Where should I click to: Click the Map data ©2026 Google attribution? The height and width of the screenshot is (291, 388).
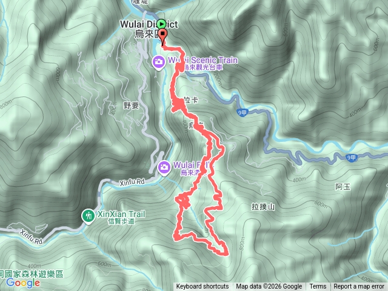coord(269,287)
